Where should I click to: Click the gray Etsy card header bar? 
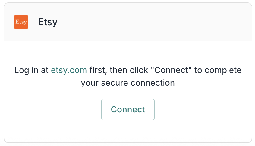point(151,22)
